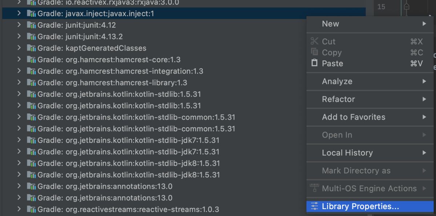436x216 pixels.
Task: Expand the hamcrest-core:1.3 library node
Action: click(19, 60)
